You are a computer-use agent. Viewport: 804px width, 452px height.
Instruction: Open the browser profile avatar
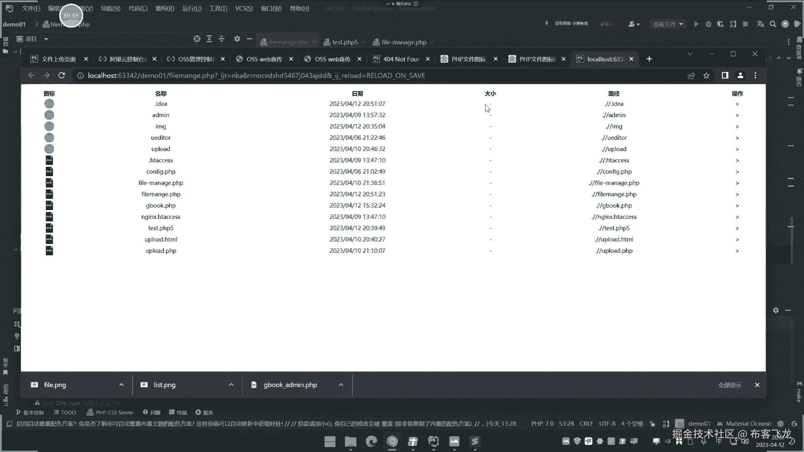740,75
